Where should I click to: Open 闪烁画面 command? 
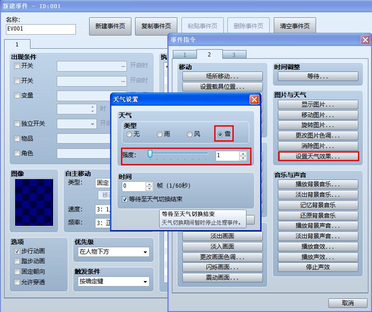tap(222, 267)
